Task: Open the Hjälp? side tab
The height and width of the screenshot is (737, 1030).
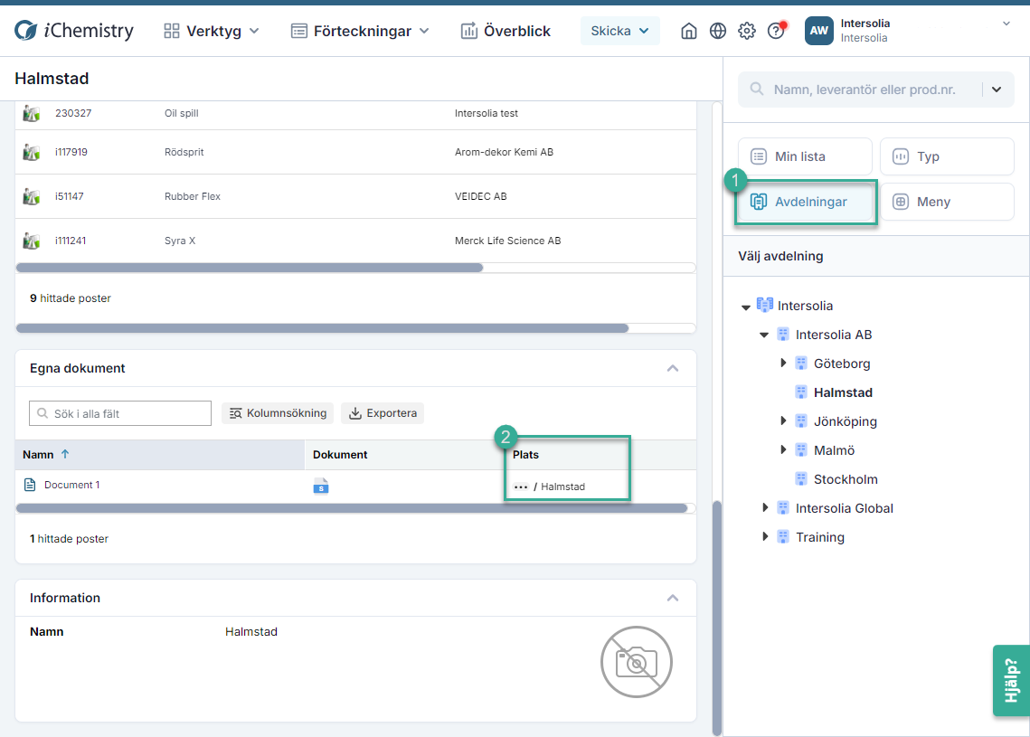Action: point(1011,681)
